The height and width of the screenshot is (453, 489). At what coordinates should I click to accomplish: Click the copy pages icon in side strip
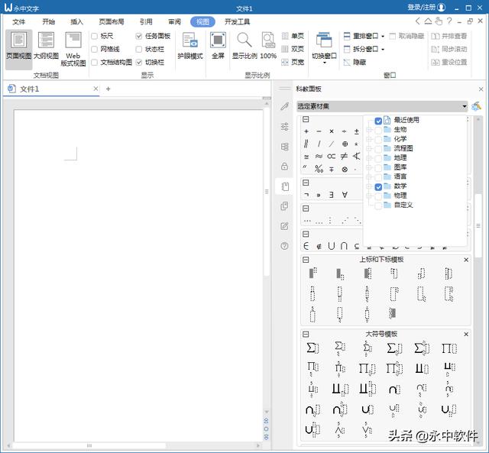(284, 206)
